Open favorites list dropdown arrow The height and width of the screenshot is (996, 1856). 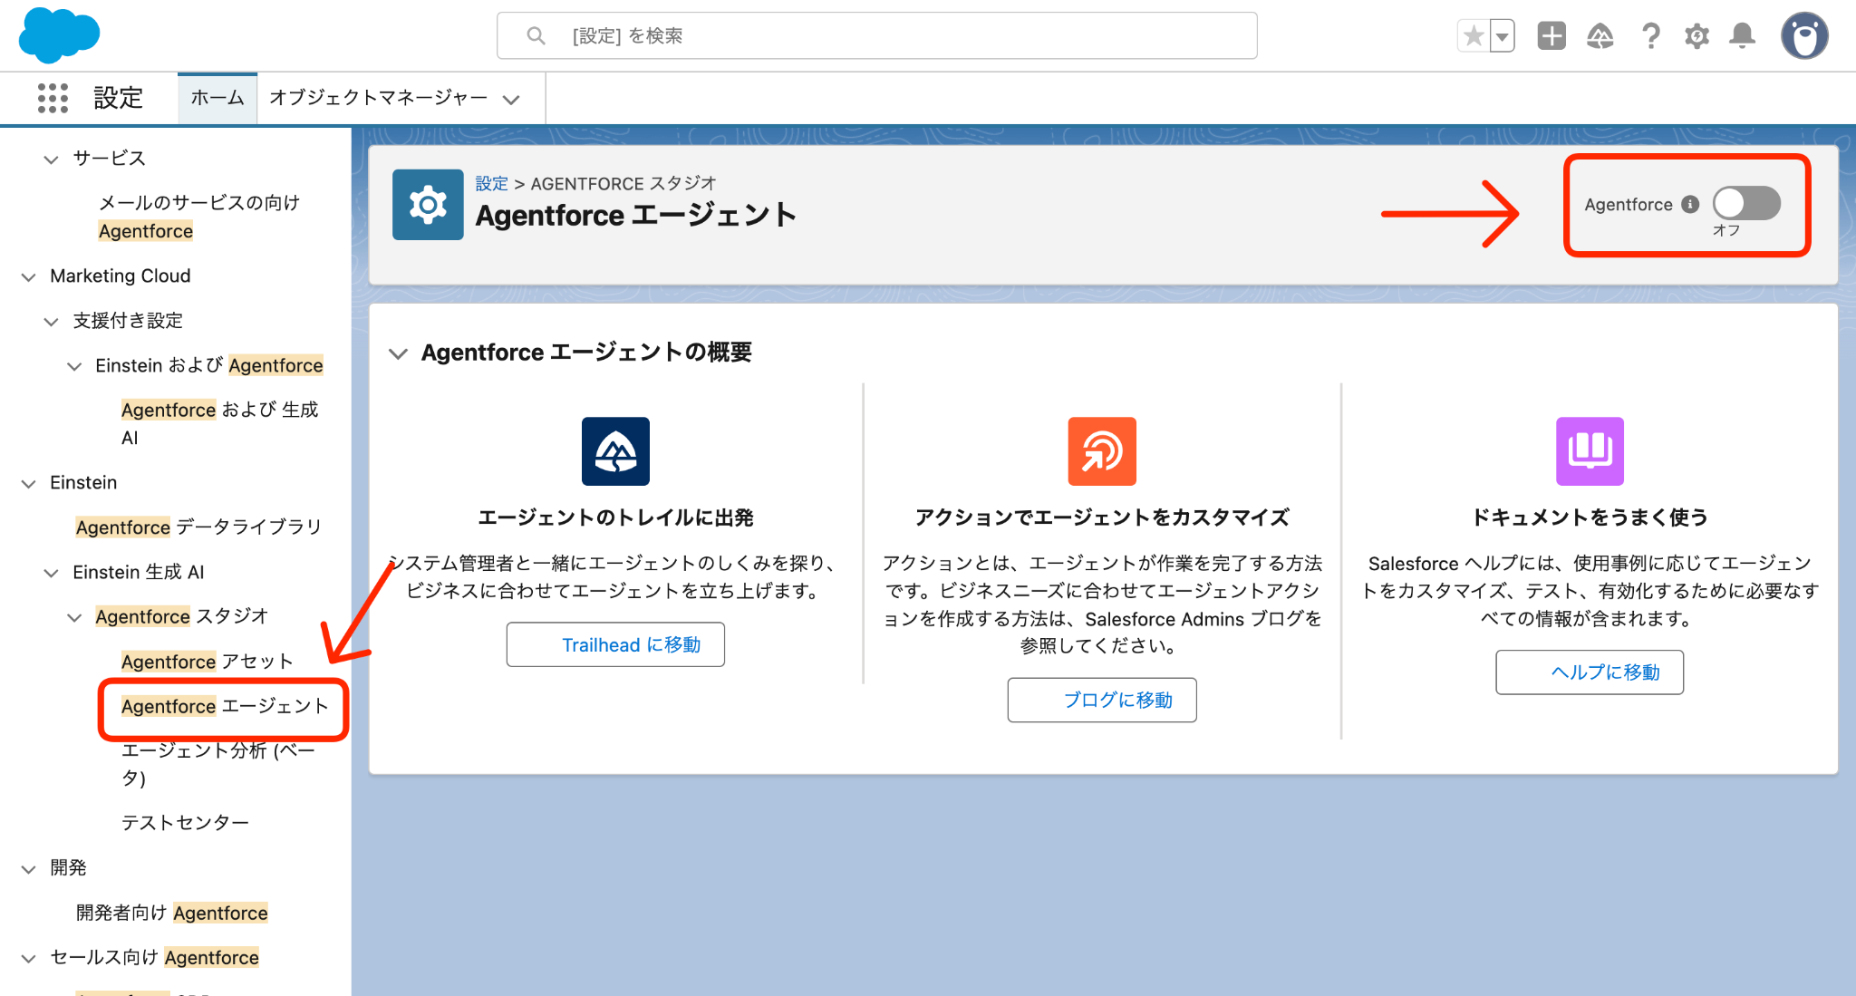[1503, 36]
